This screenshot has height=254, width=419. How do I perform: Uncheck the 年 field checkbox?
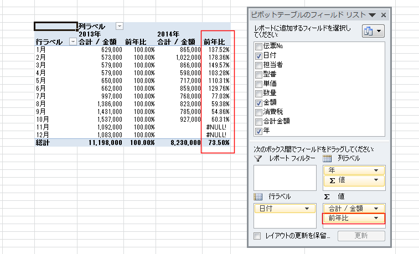[258, 131]
